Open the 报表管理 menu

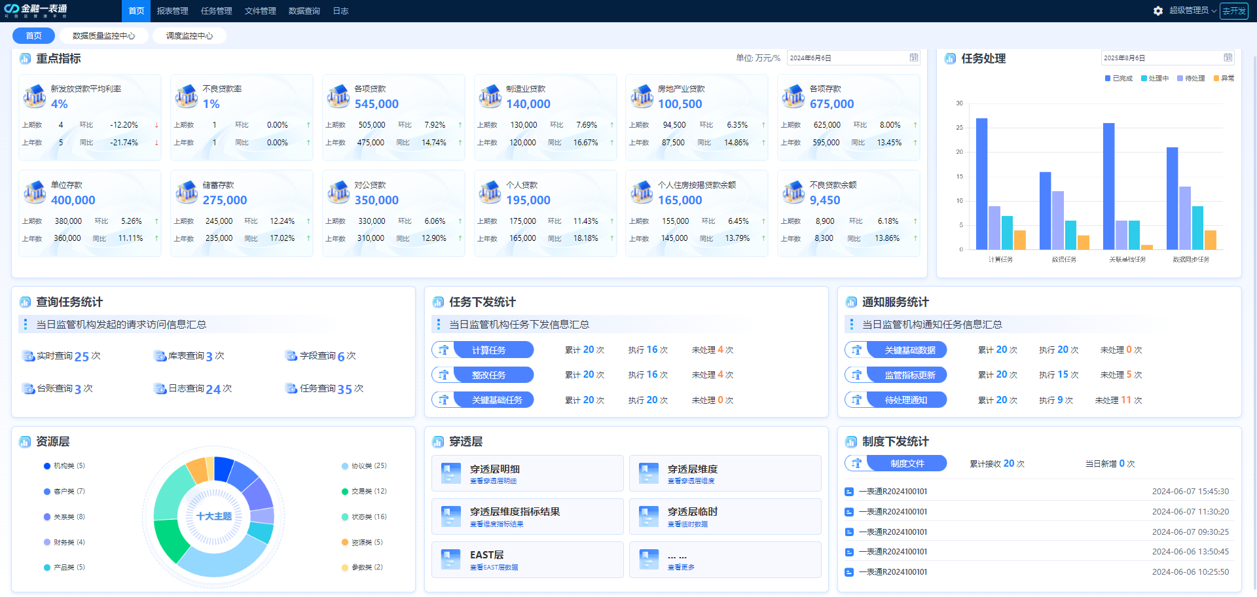point(171,10)
